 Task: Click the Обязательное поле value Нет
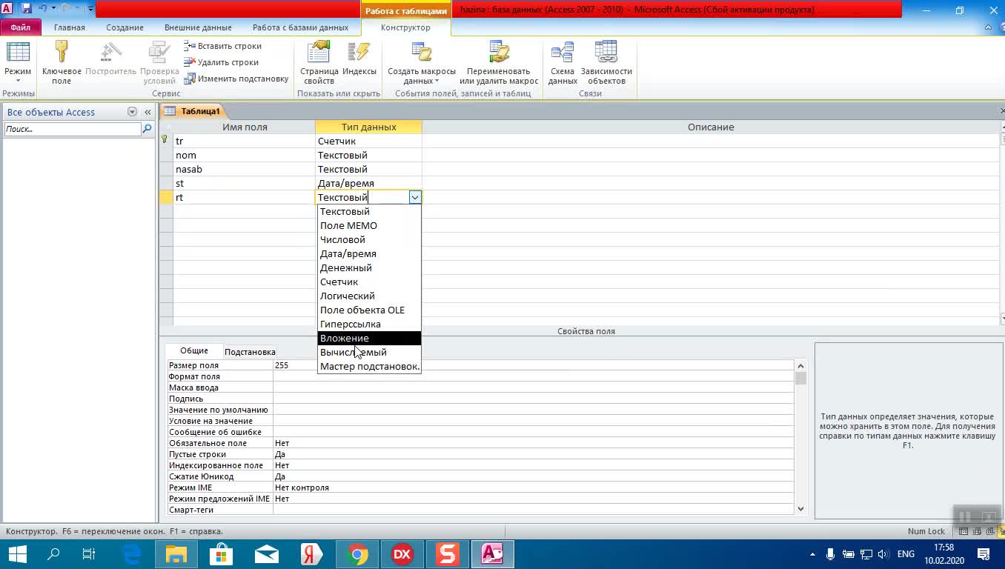pyautogui.click(x=533, y=443)
